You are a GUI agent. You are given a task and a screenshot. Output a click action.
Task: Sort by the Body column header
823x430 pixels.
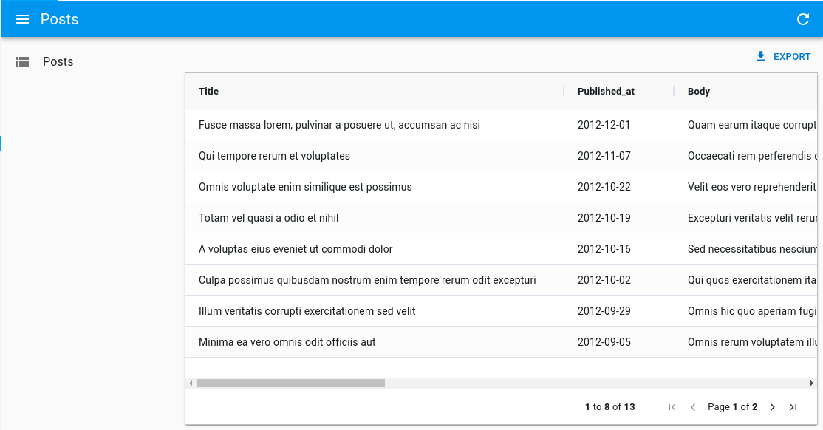click(698, 92)
